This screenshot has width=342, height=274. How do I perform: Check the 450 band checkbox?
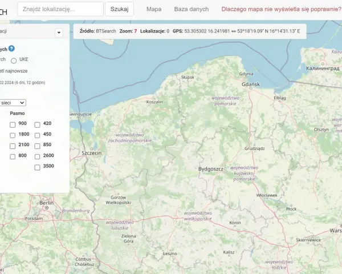click(37, 135)
